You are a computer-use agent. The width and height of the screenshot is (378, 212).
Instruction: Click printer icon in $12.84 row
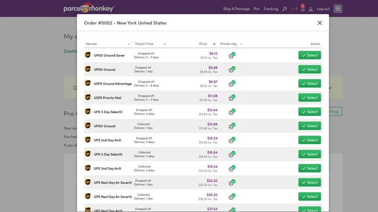coord(232,112)
